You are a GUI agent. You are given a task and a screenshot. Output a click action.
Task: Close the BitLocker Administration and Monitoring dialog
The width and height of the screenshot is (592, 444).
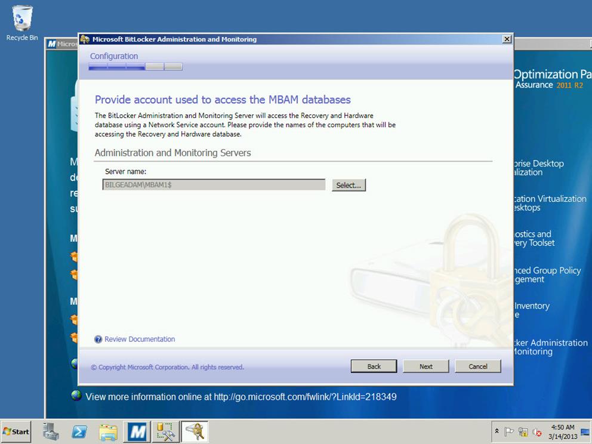[x=507, y=39]
